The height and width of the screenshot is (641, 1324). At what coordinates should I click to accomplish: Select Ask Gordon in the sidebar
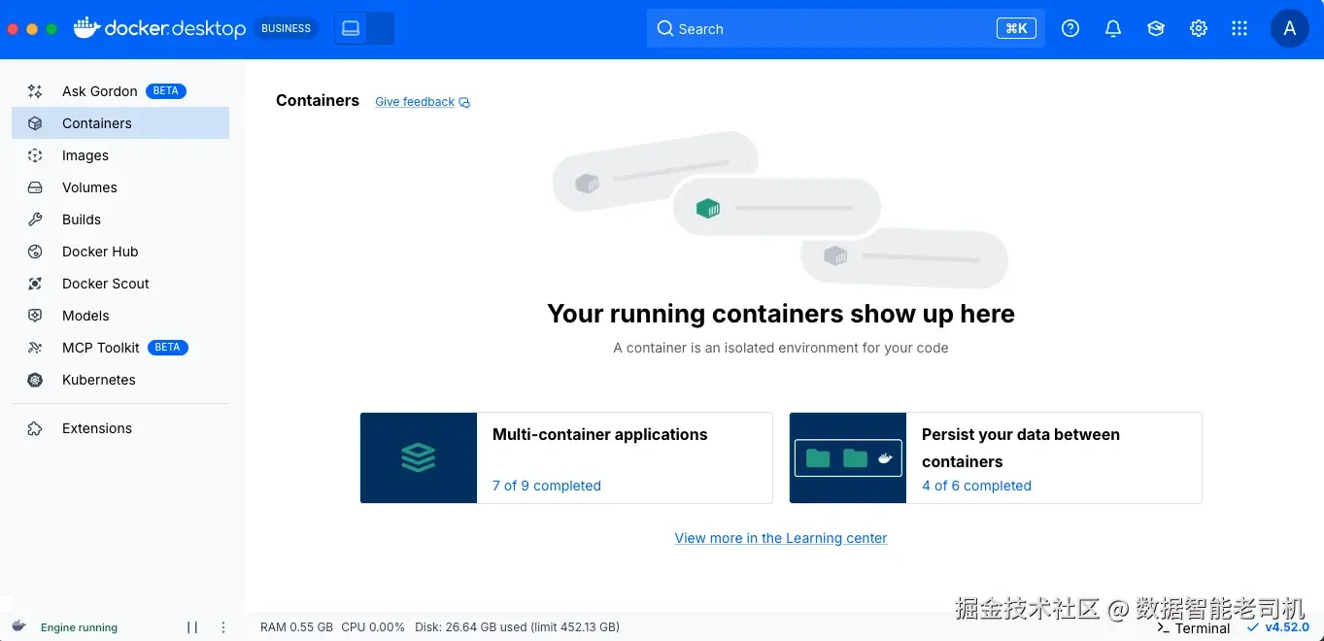point(120,91)
